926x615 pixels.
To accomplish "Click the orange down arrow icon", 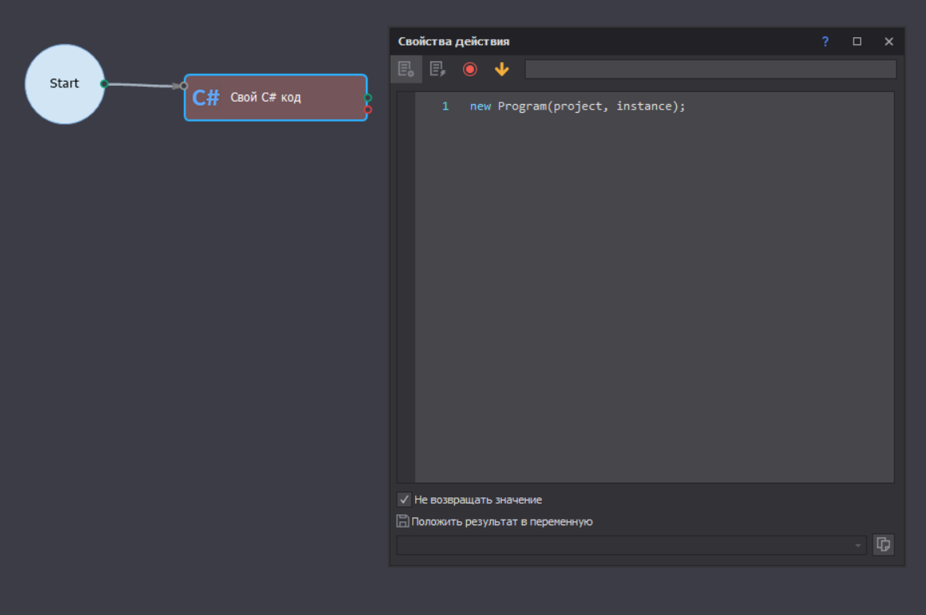I will tap(501, 69).
